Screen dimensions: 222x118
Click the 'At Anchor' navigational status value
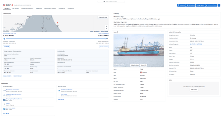tap(192, 35)
